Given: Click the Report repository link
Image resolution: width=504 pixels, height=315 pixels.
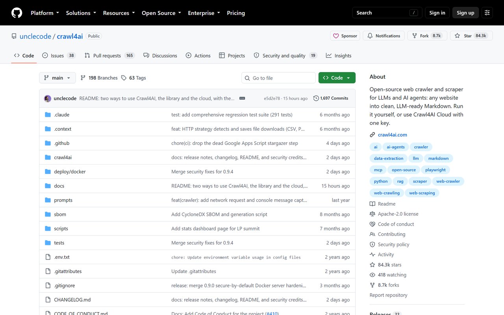Looking at the screenshot, I should click(389, 295).
